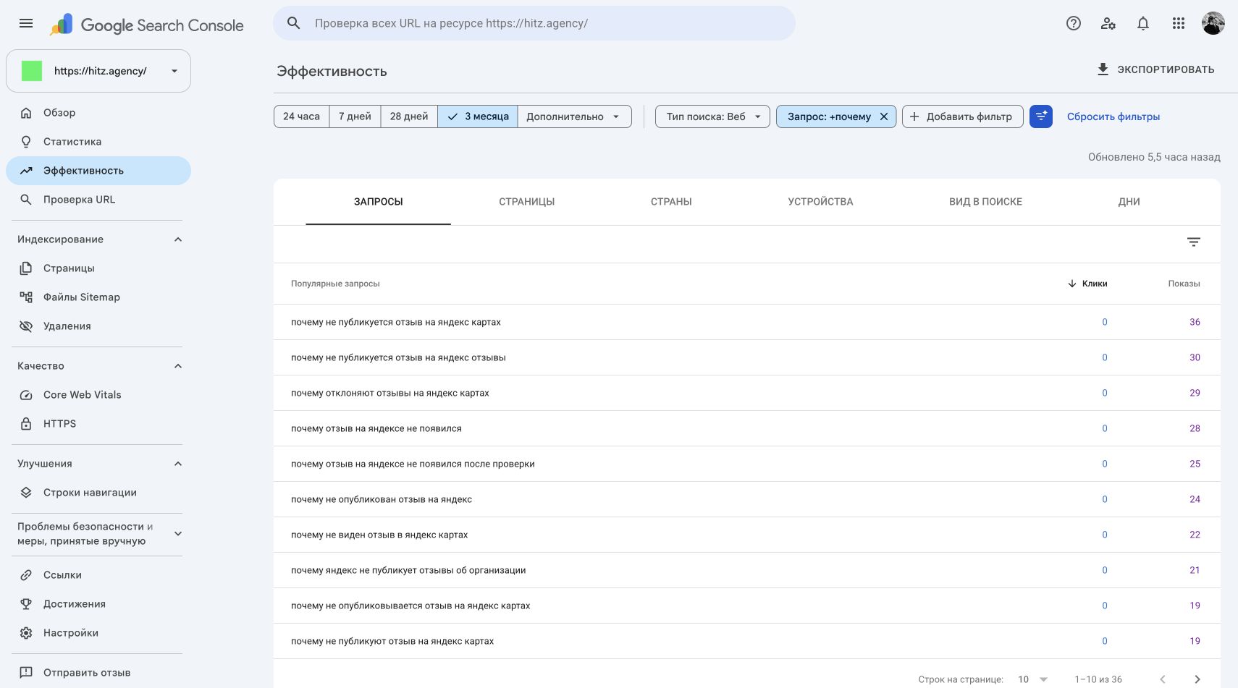The image size is (1238, 688).
Task: Open query 'почему яндекс не публикует отзывы об организации'
Action: tap(408, 570)
